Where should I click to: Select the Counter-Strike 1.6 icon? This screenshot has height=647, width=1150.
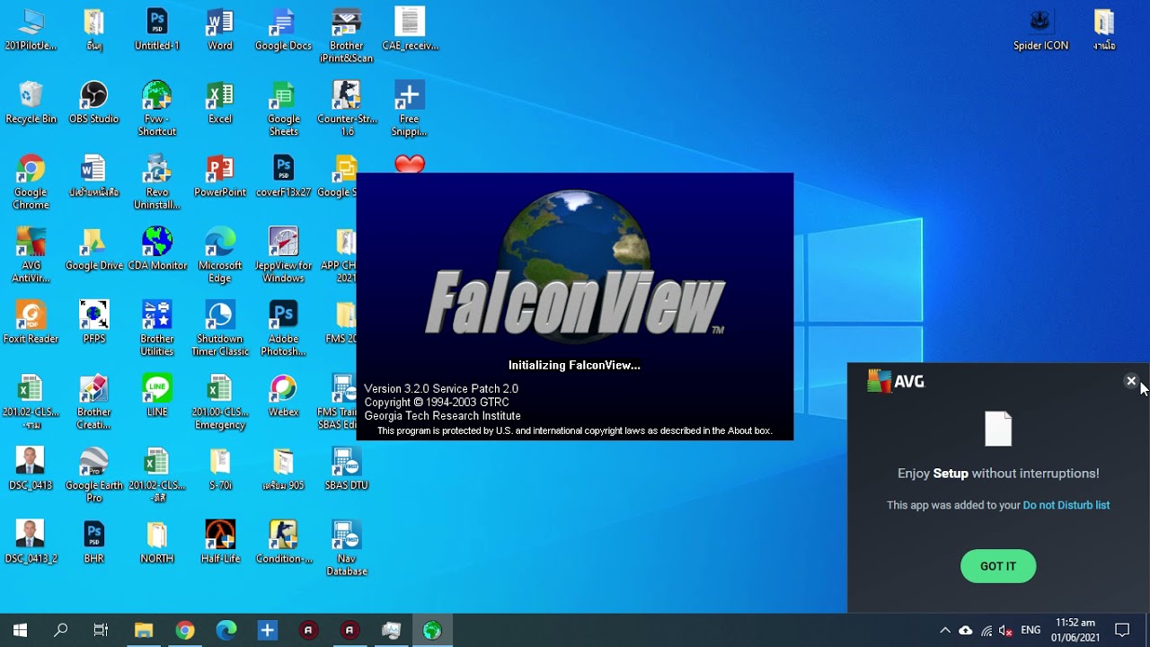click(346, 108)
